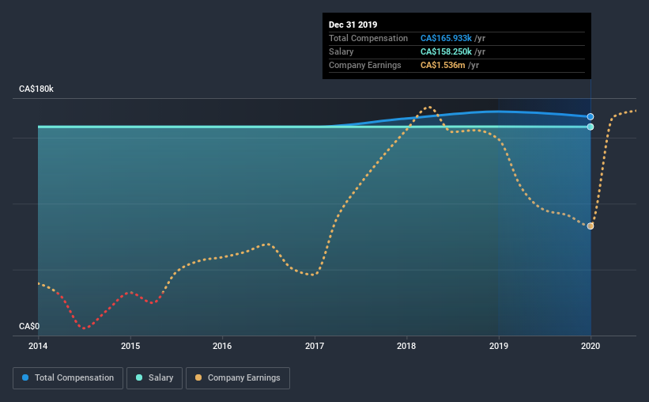The width and height of the screenshot is (649, 402).
Task: Click the 2019 x-axis label
Action: coord(499,346)
